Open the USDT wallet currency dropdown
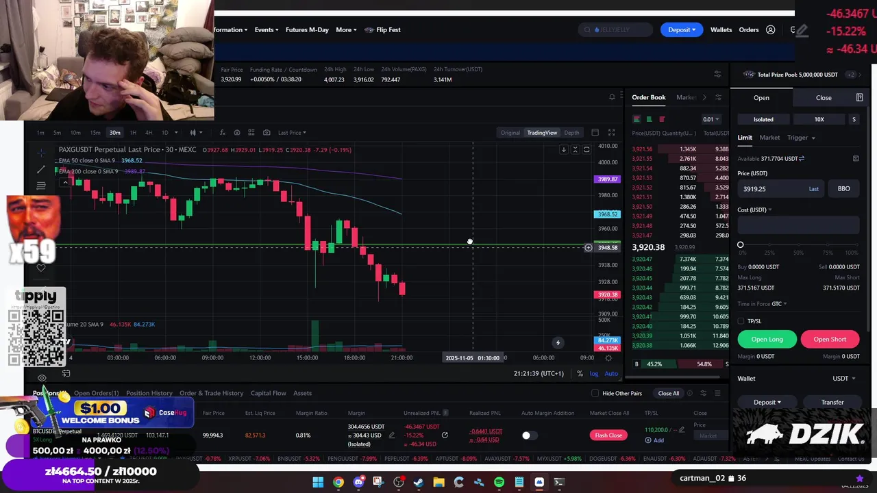 (x=844, y=379)
